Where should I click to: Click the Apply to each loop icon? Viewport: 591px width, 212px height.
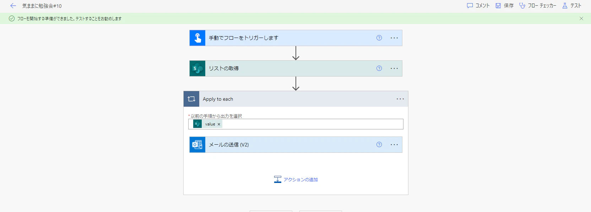(191, 99)
